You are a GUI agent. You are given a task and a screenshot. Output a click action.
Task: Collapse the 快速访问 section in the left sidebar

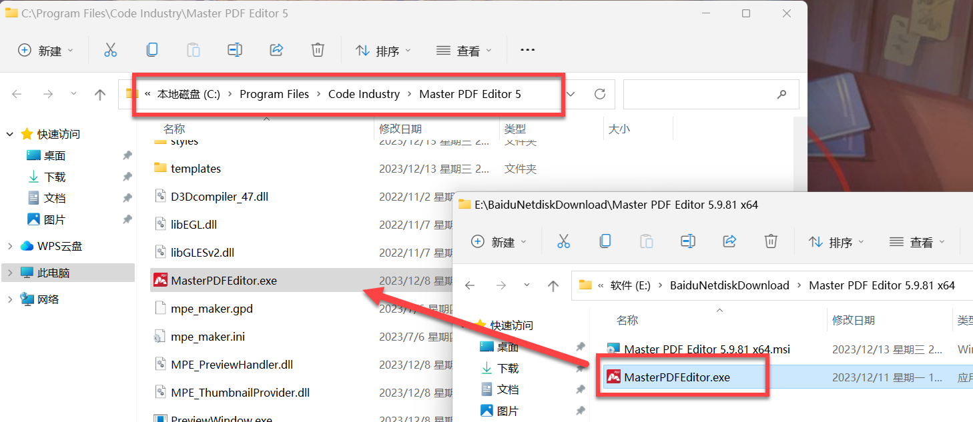[x=10, y=134]
